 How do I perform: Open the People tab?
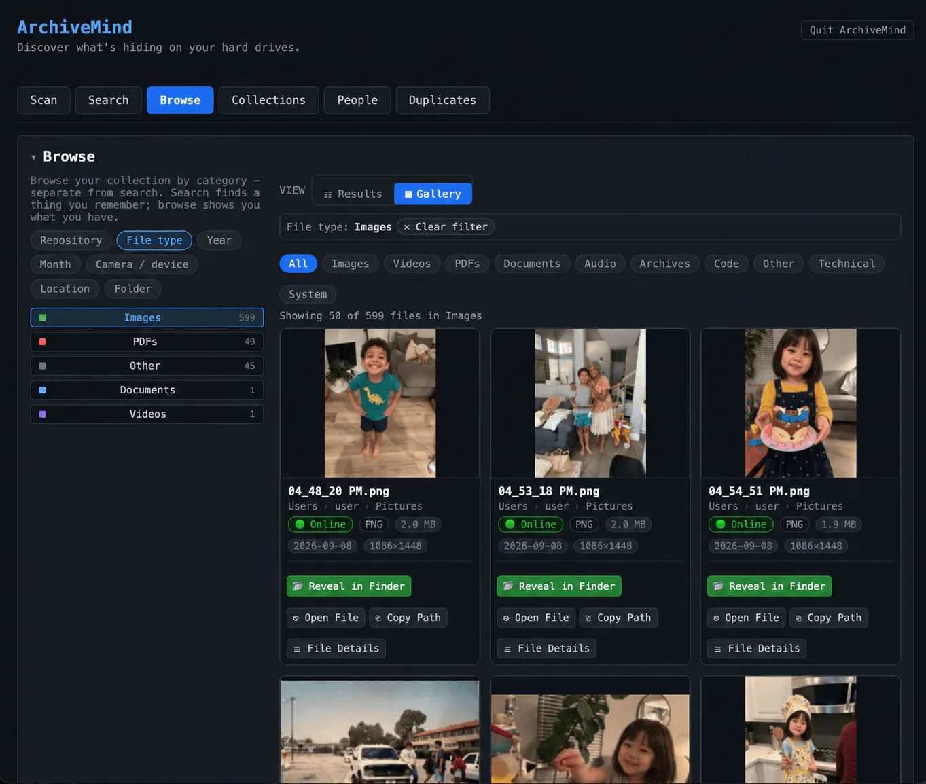357,100
